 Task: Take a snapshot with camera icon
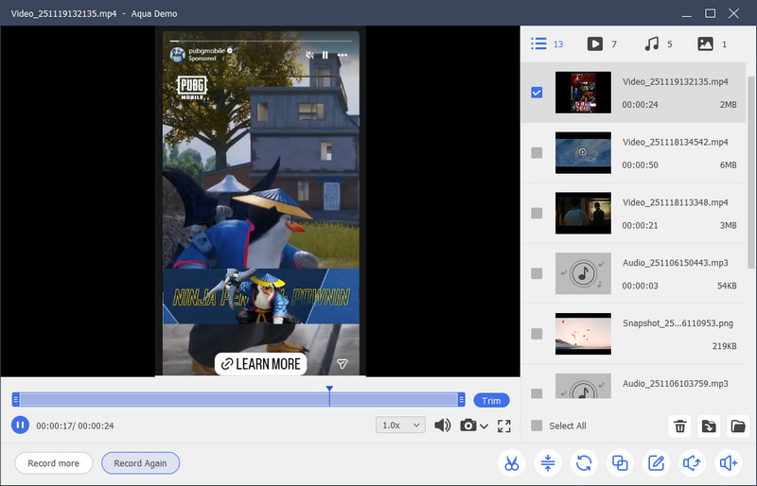pos(467,425)
